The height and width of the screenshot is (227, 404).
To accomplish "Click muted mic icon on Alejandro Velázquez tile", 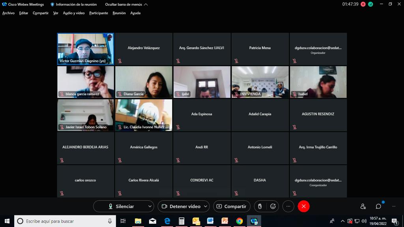I will click(120, 61).
